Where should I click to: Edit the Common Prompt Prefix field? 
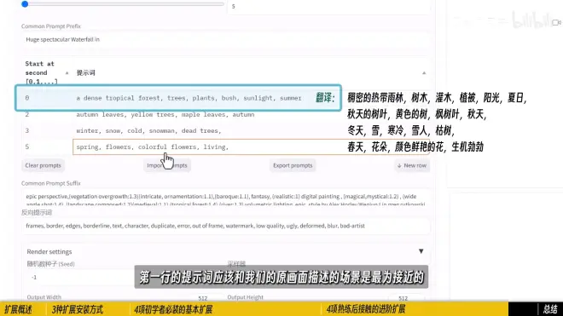click(225, 39)
